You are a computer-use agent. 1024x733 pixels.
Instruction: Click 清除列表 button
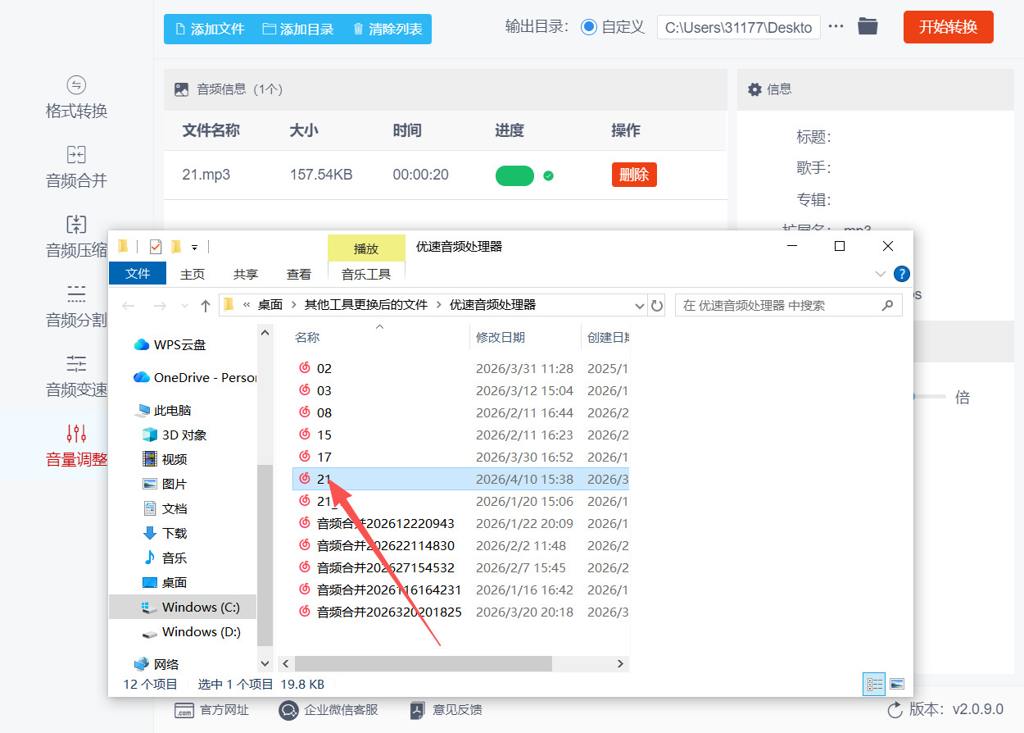[x=387, y=29]
